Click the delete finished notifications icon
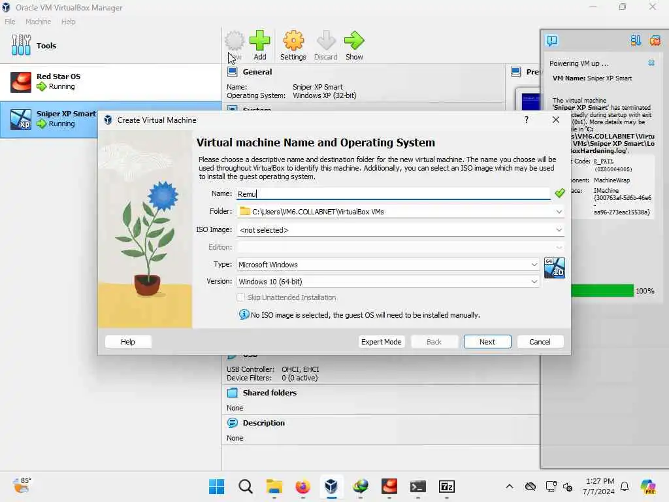The width and height of the screenshot is (669, 502). 655,41
